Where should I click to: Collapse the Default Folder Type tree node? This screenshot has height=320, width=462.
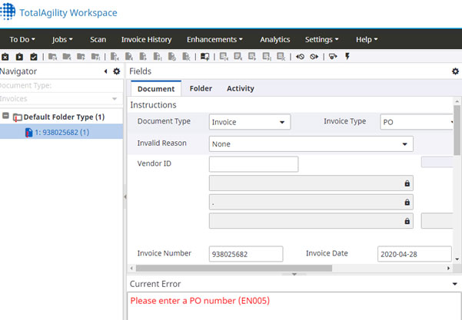tap(6, 117)
